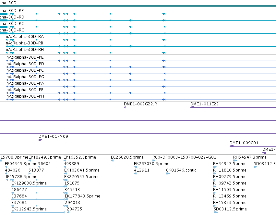The image size is (276, 214).
Task: Select EST label 204725
Action: pyautogui.click(x=75, y=209)
